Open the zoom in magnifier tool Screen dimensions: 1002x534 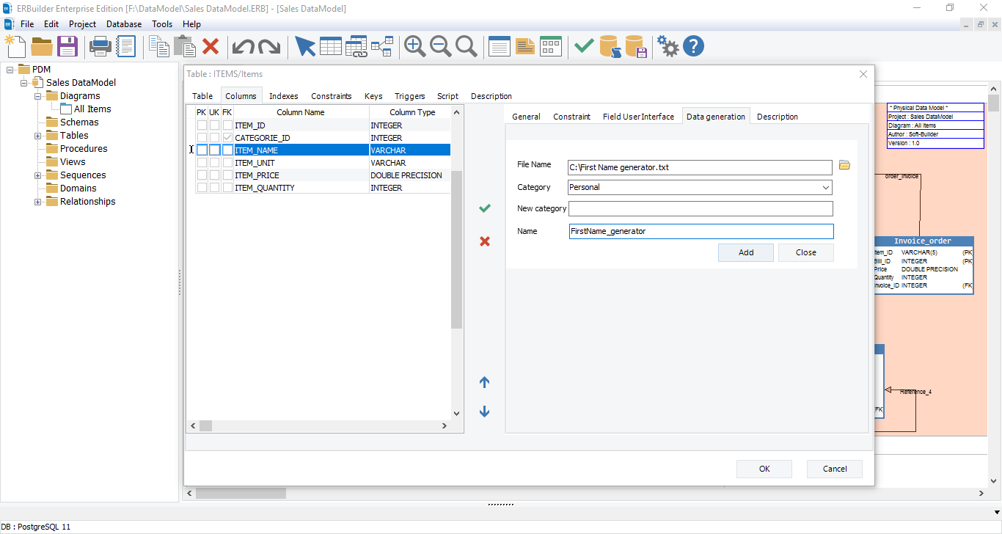click(414, 45)
